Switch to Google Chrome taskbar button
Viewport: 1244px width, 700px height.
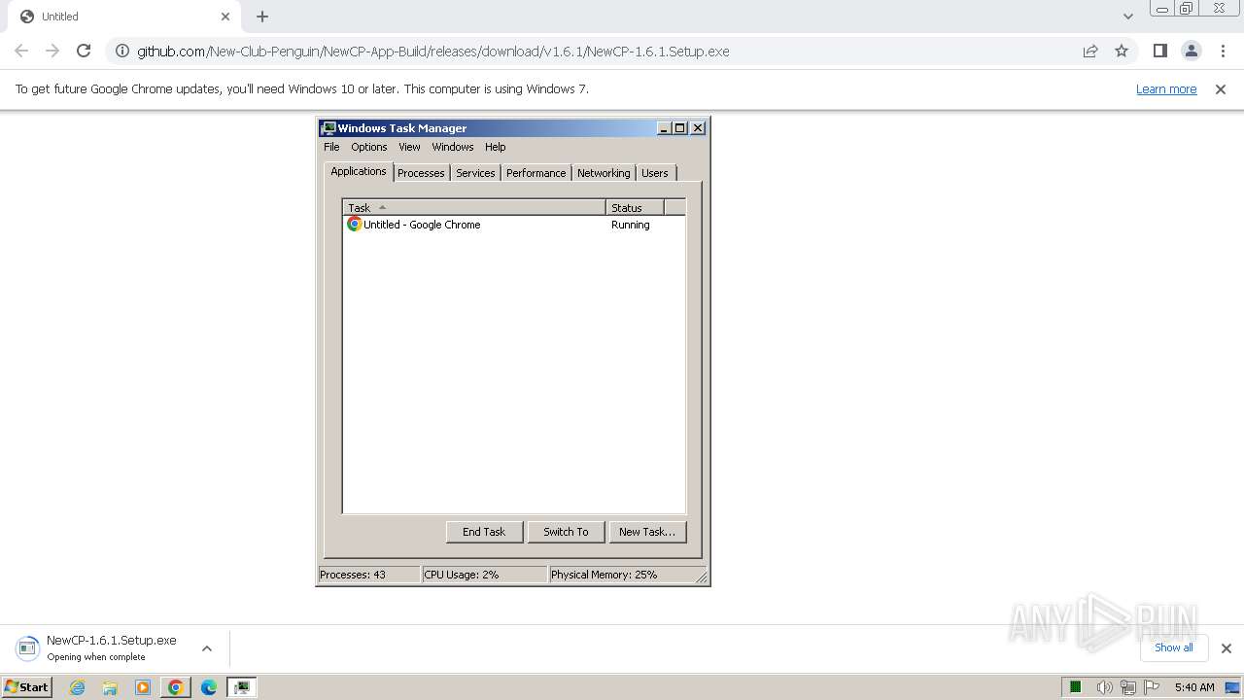176,687
